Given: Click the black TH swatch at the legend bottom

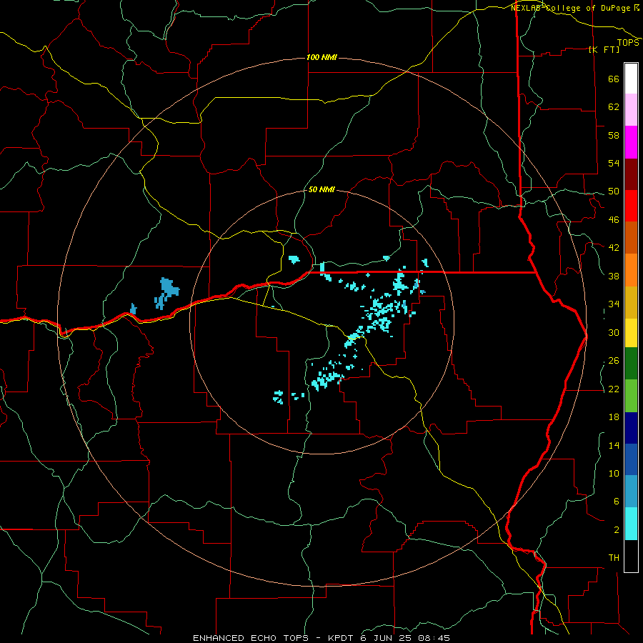Looking at the screenshot, I should click(631, 556).
